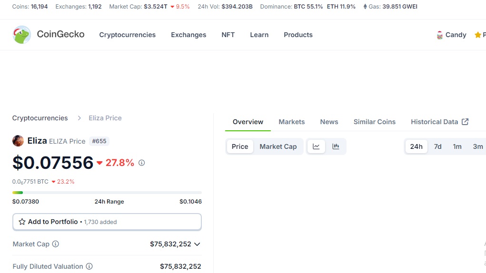486x273 pixels.
Task: Open the Historical Data tab
Action: [439, 122]
